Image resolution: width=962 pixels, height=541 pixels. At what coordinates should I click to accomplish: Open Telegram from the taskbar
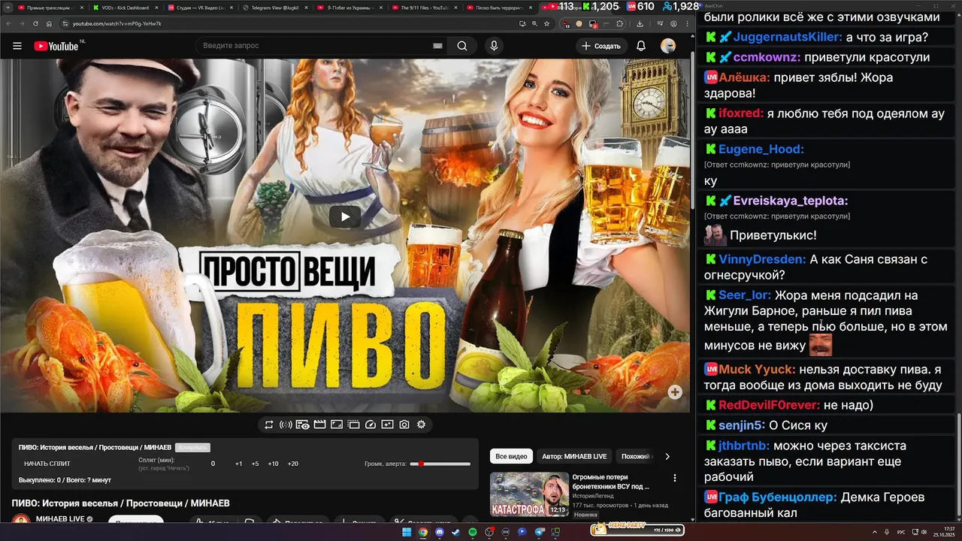click(539, 532)
